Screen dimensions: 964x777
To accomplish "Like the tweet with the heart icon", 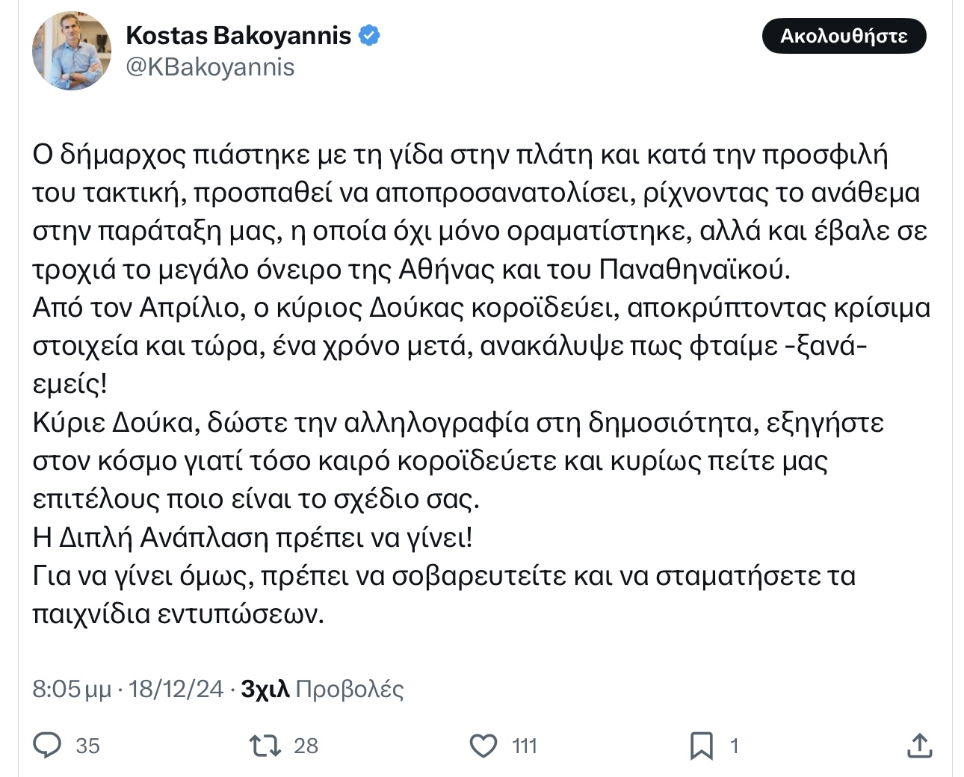I will pos(483,745).
